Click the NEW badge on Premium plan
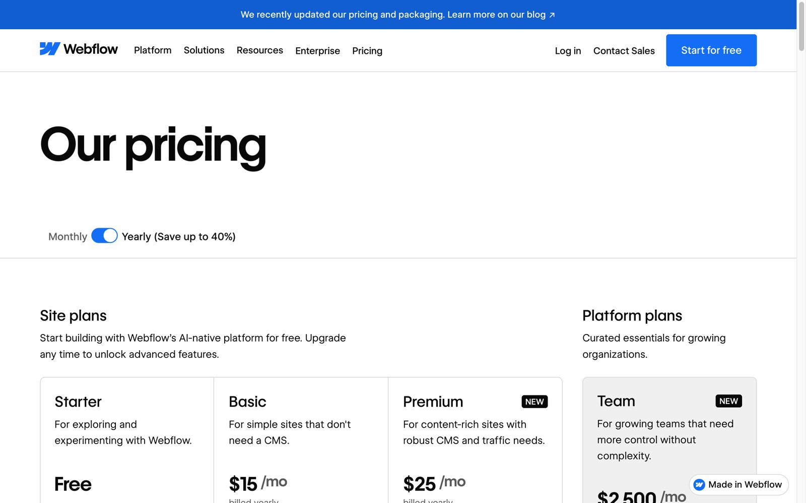Viewport: 806px width, 503px height. pyautogui.click(x=534, y=401)
